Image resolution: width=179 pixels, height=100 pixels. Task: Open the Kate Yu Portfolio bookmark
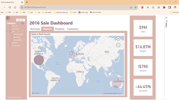pos(96,12)
